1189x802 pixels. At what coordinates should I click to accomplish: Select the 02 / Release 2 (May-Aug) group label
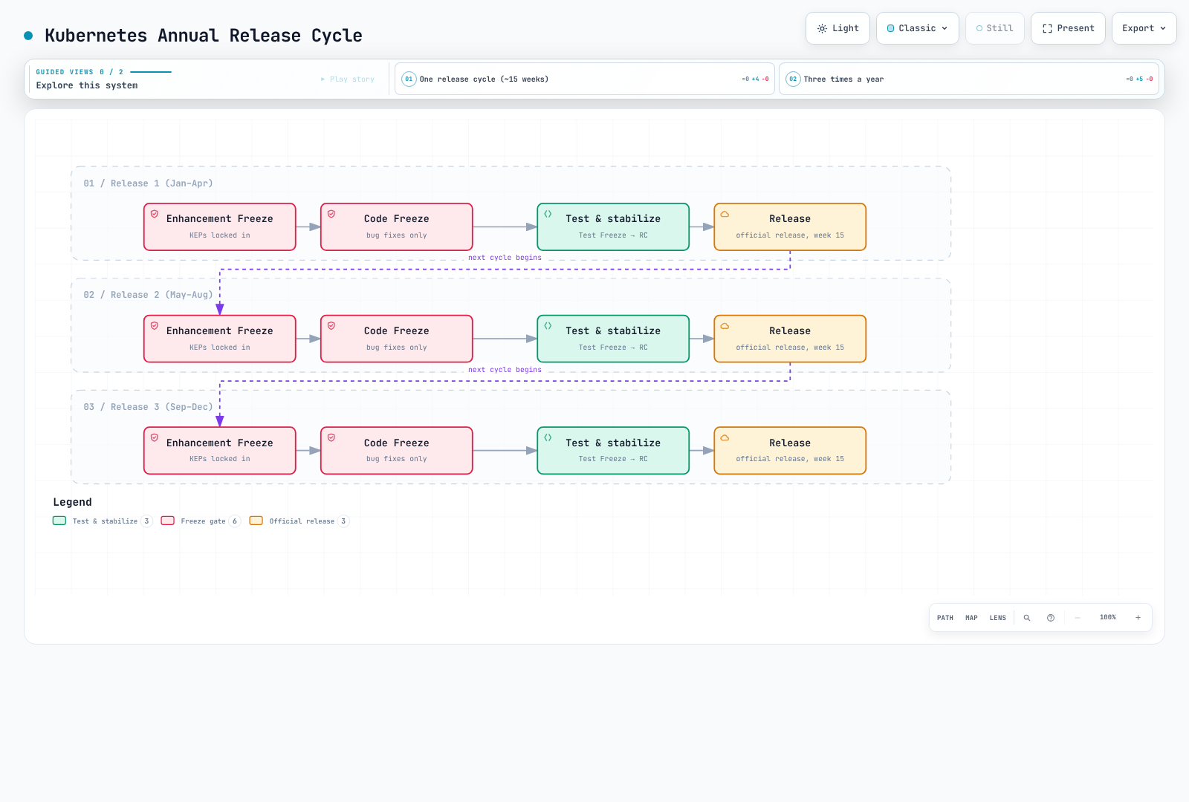(x=148, y=295)
